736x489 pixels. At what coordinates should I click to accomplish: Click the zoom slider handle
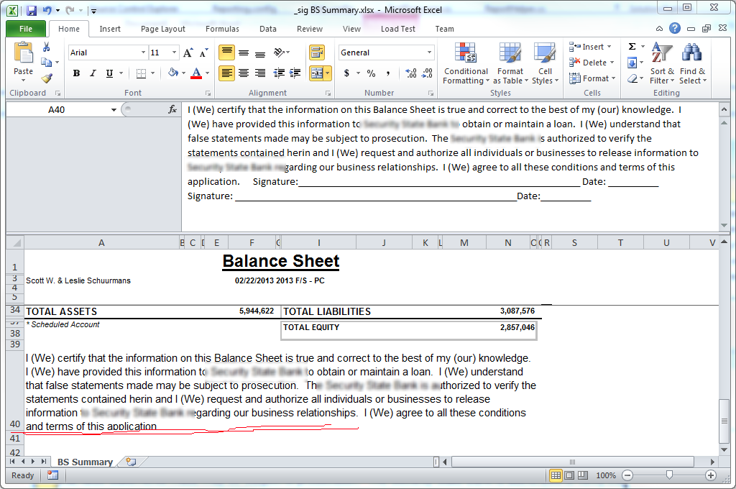click(x=669, y=475)
